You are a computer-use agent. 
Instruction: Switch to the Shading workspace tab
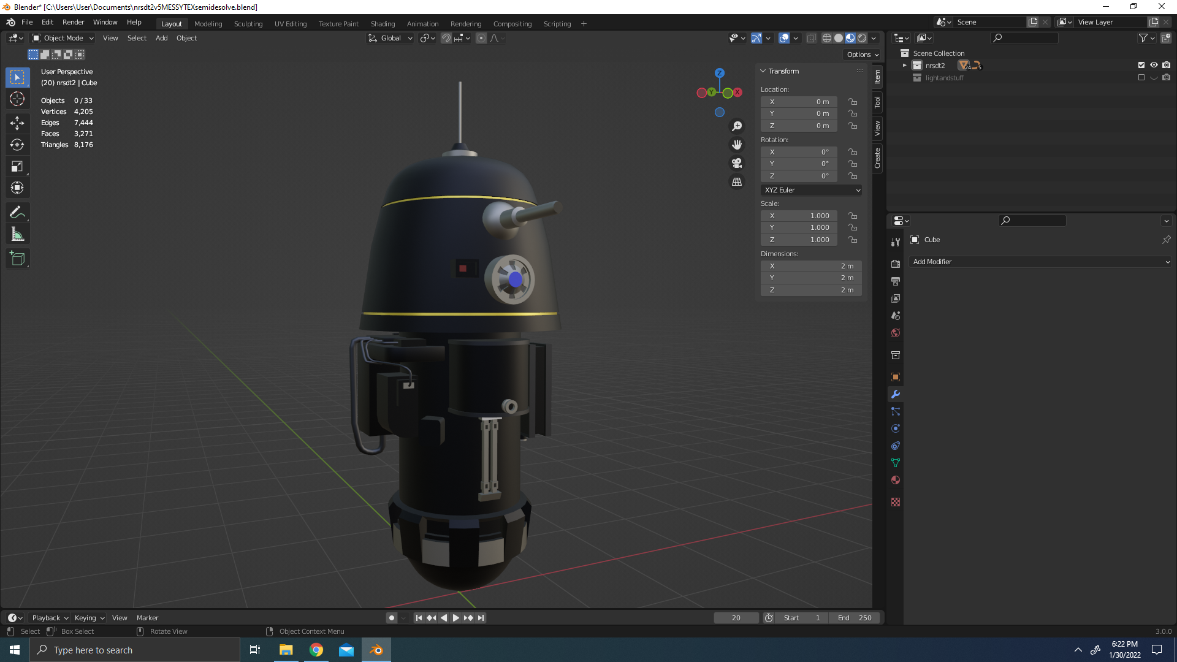click(383, 24)
